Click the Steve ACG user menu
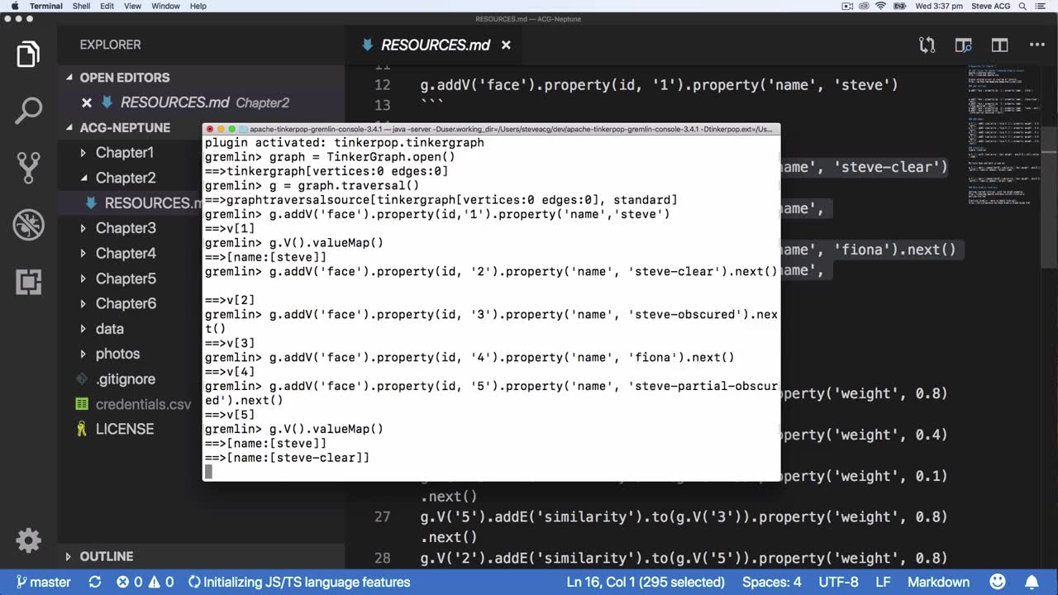This screenshot has height=595, width=1058. point(992,6)
